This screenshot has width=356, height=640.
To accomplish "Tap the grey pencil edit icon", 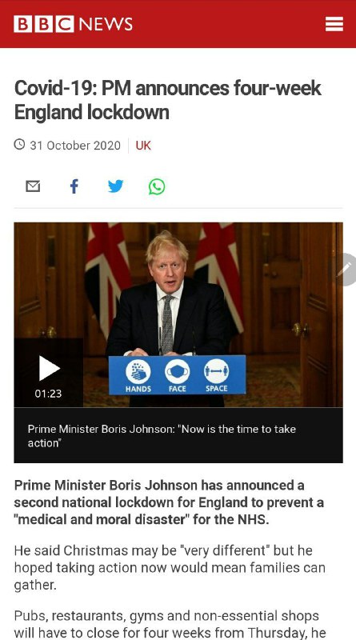I will point(346,270).
